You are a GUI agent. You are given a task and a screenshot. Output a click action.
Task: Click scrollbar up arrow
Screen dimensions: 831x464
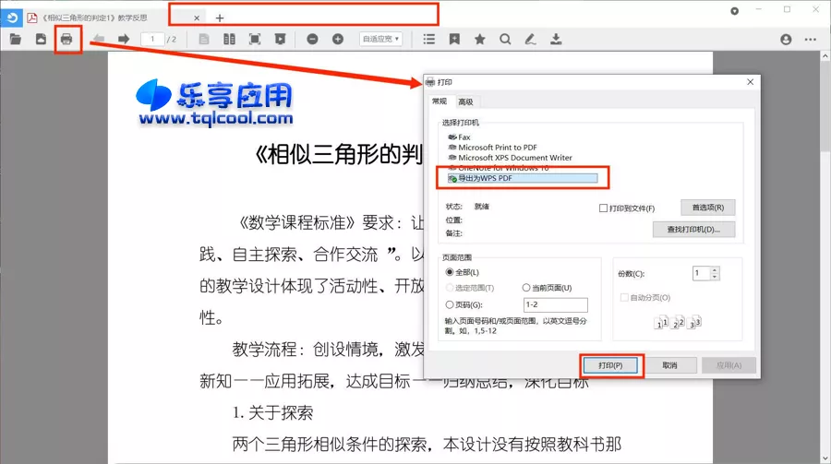coord(825,55)
